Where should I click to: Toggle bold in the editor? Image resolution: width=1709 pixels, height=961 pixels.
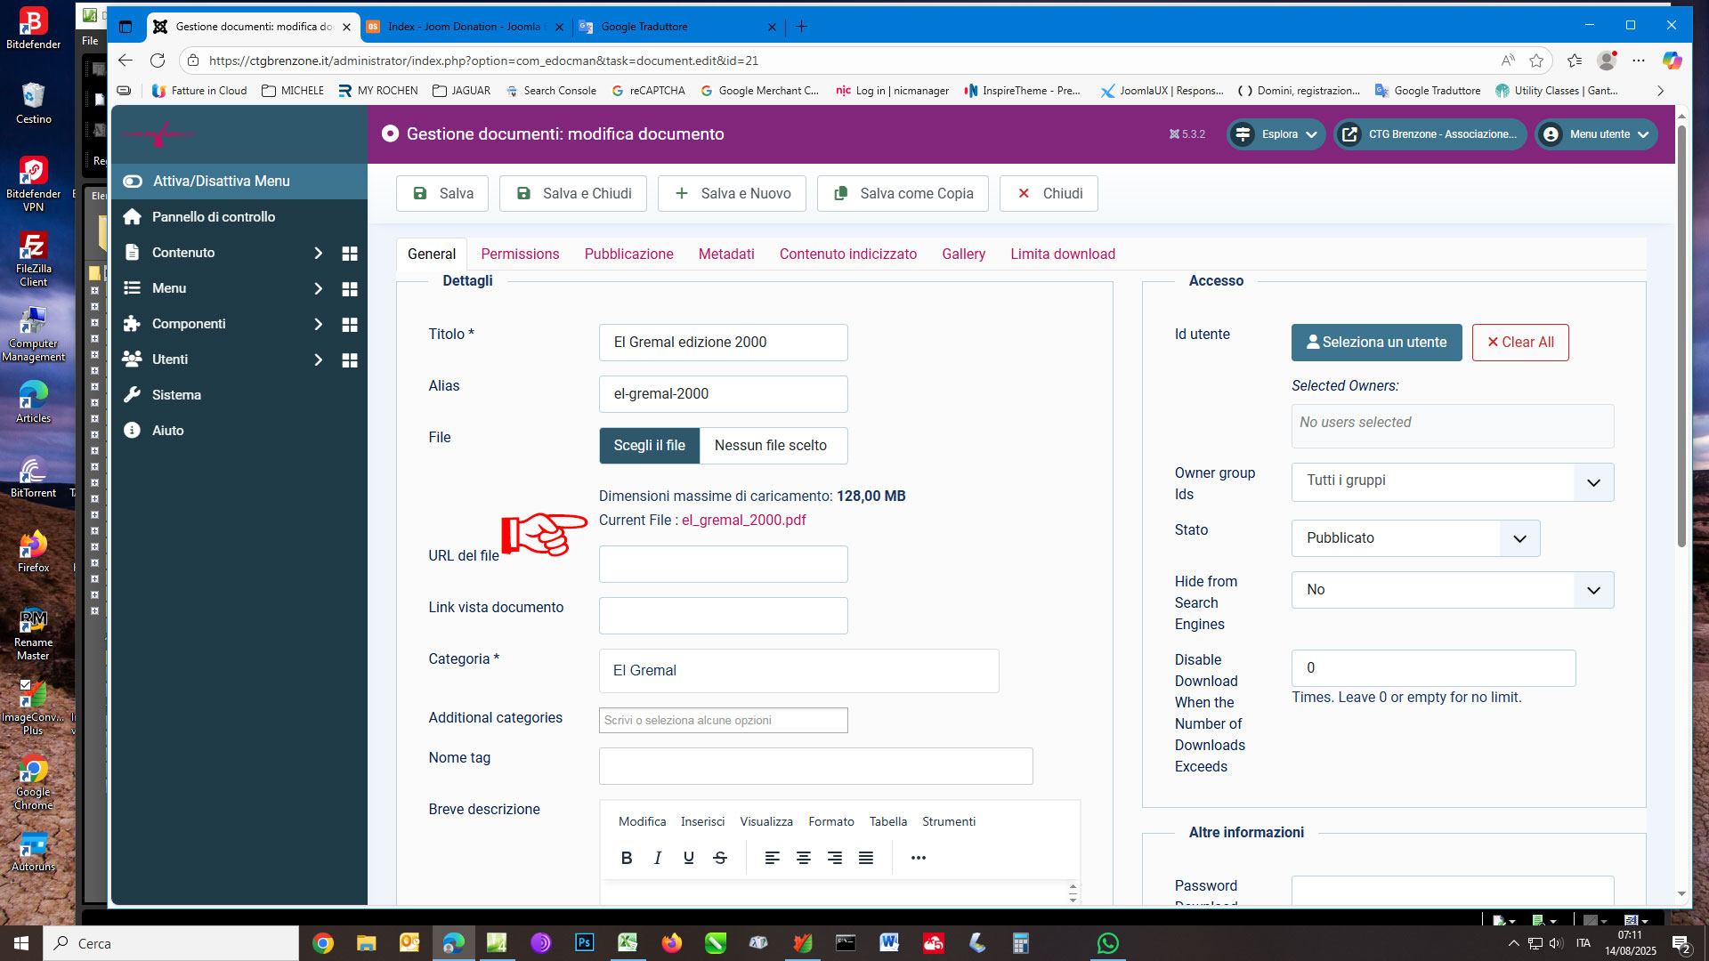point(627,859)
